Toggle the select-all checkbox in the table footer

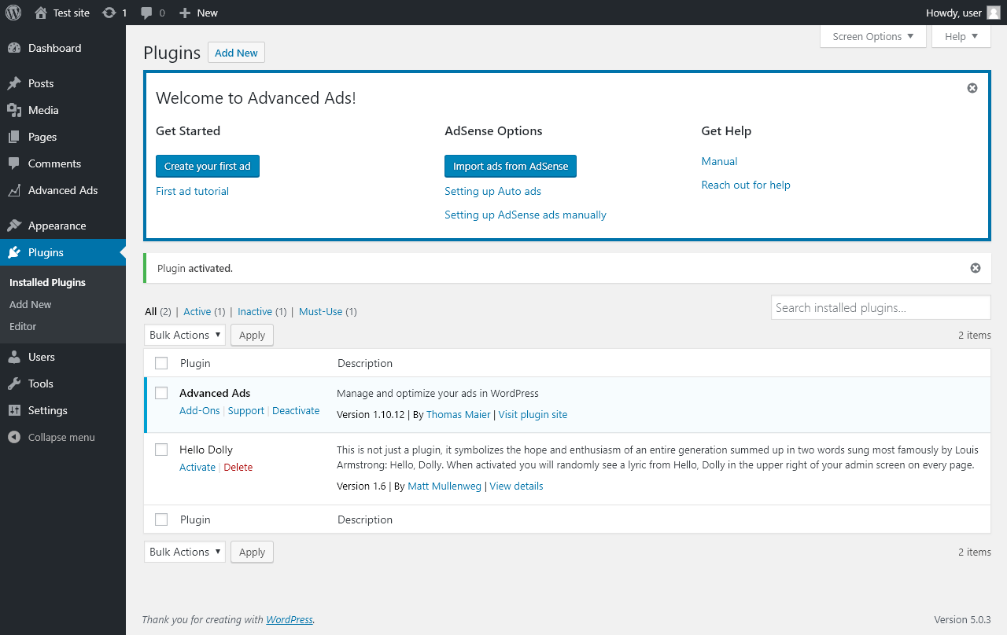pyautogui.click(x=161, y=519)
